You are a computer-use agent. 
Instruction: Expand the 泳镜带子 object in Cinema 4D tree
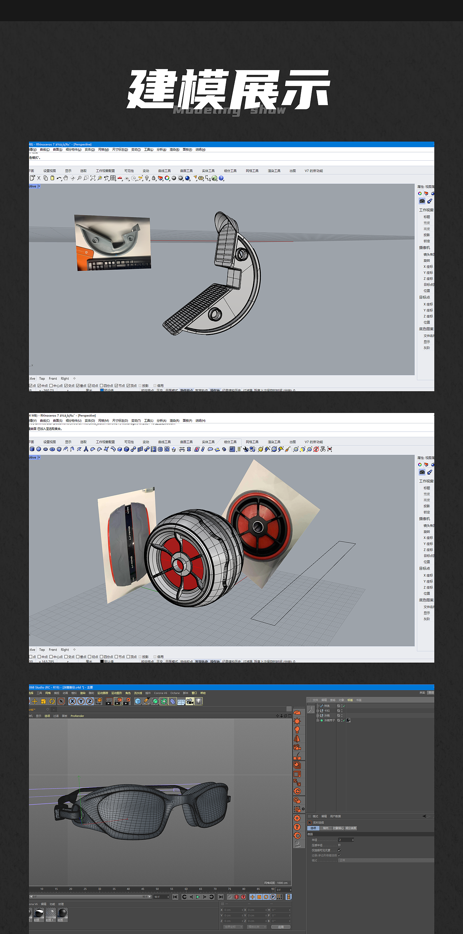(x=318, y=720)
